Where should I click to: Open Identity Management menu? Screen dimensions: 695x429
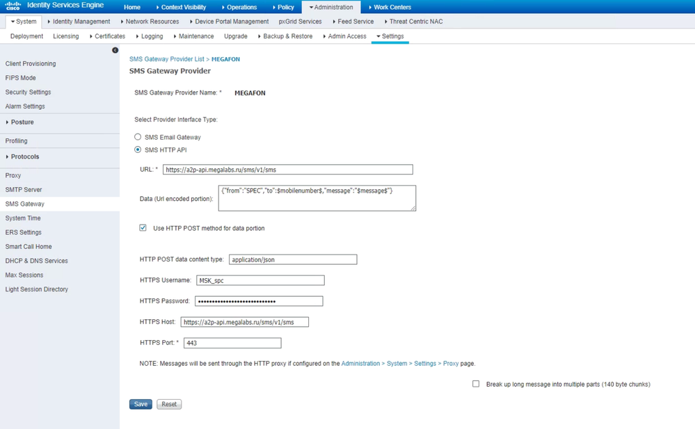point(79,22)
